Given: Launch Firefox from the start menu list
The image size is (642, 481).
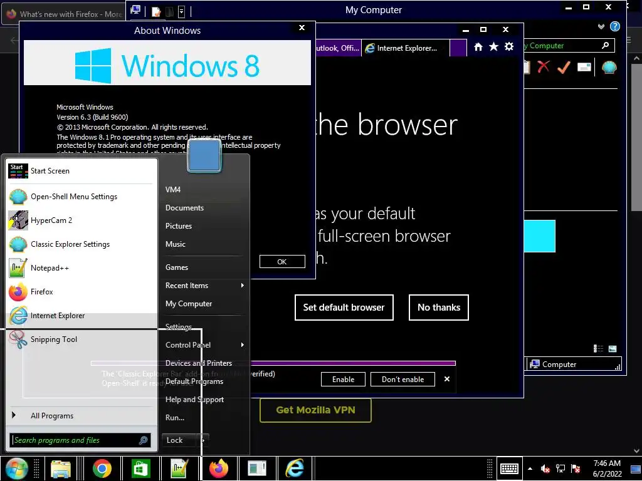Looking at the screenshot, I should (x=82, y=292).
